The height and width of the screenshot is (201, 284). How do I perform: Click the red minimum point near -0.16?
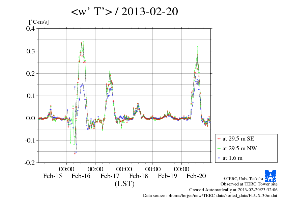pyautogui.click(x=75, y=154)
